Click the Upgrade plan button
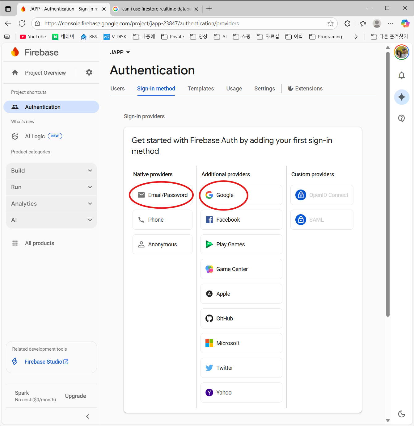Screen dimensions: 414x426 click(75, 396)
